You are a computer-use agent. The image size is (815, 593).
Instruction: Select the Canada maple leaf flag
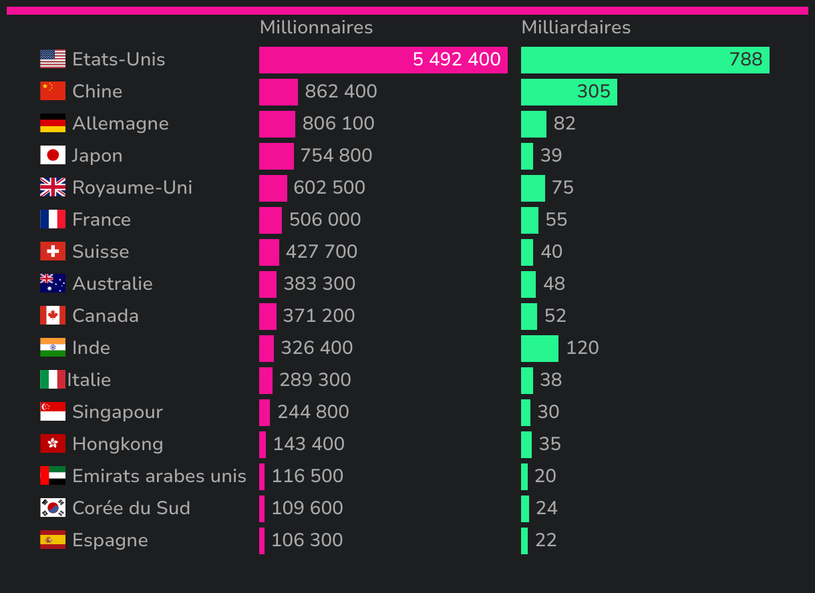point(53,315)
